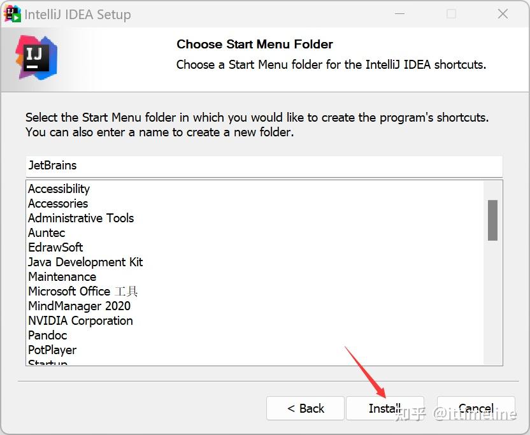Screen dimensions: 530x435
Task: Go back with the Back button
Action: [x=305, y=408]
